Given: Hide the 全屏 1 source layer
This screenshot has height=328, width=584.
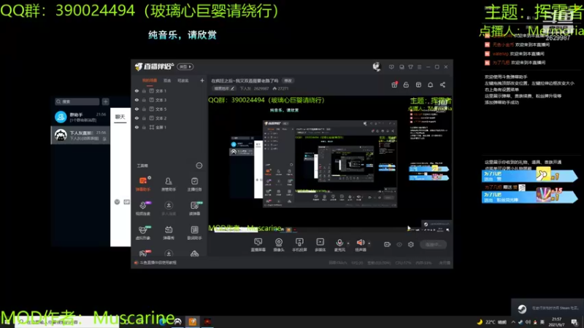Looking at the screenshot, I should (137, 127).
